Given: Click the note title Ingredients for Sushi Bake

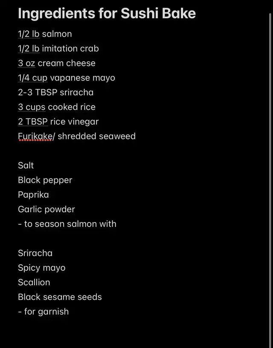Looking at the screenshot, I should (x=107, y=14).
